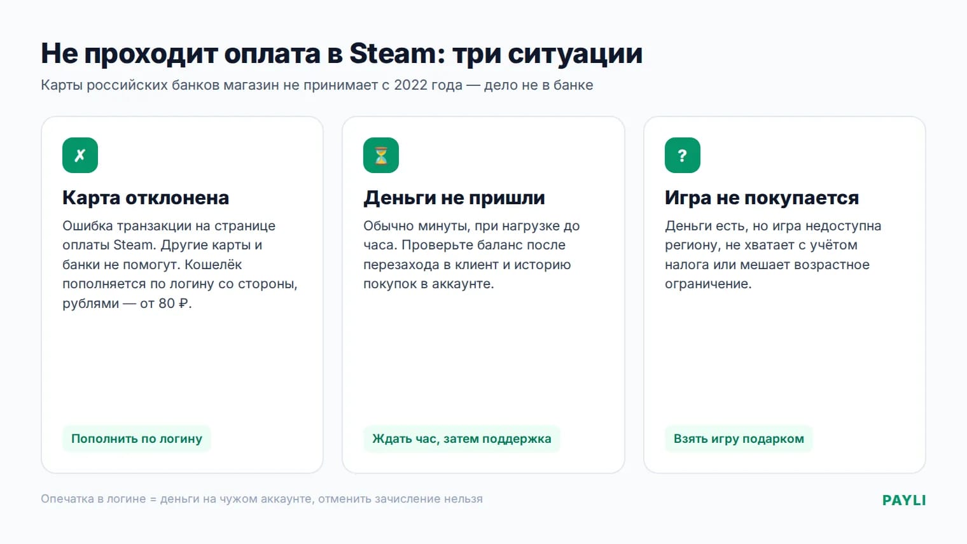Click the paragraph starting "Ошибка транзакции на странице"
967x544 pixels.
[x=180, y=265]
